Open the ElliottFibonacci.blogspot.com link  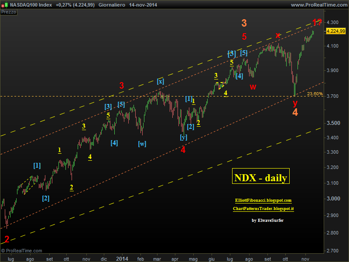coord(263,200)
